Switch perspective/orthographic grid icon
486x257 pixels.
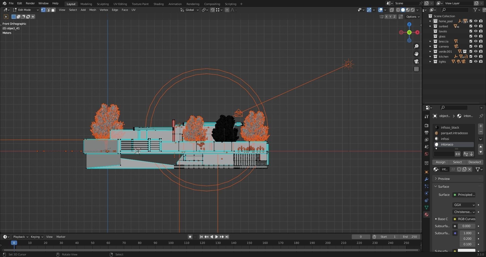[x=416, y=69]
